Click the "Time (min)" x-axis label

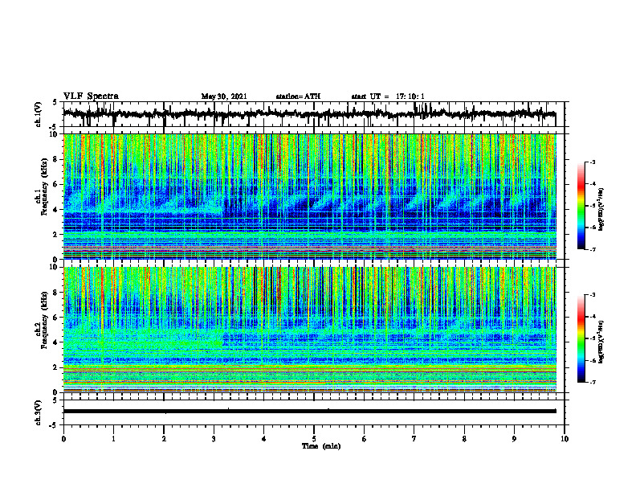(321, 446)
